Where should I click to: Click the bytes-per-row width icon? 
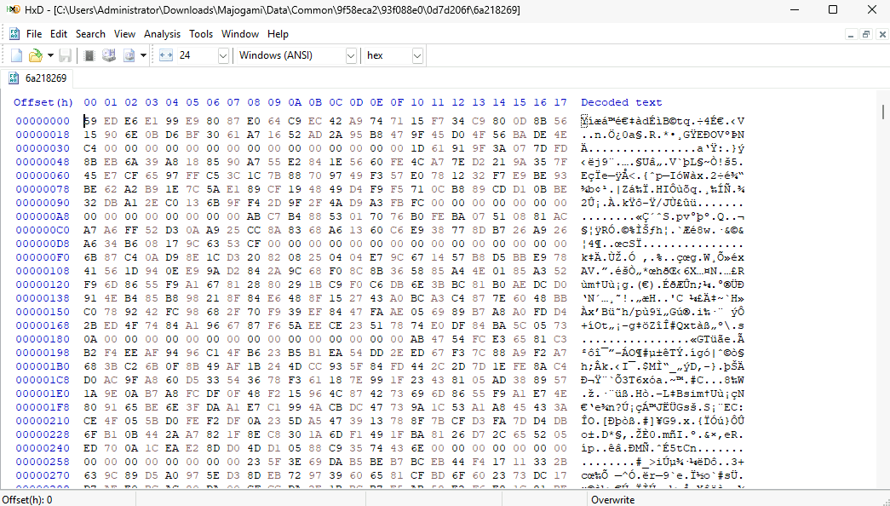[165, 55]
